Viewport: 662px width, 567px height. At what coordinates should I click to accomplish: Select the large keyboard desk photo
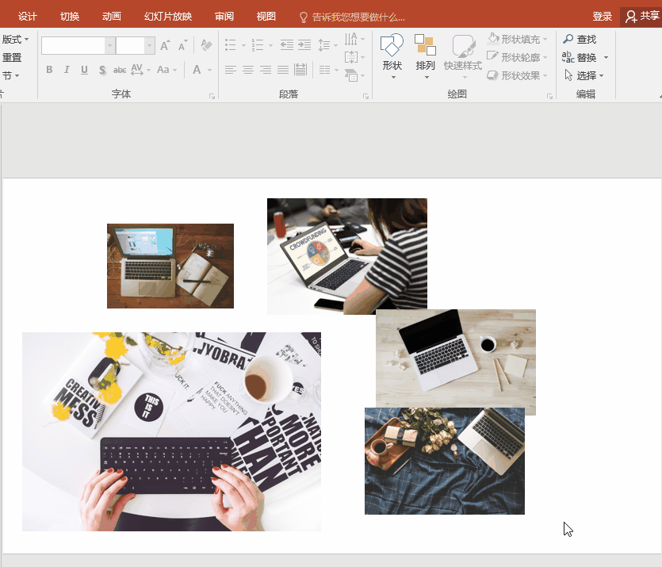tap(171, 431)
